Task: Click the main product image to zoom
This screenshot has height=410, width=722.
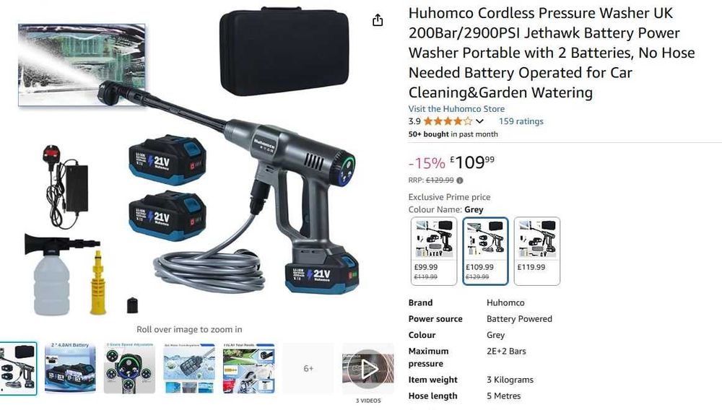Action: pyautogui.click(x=188, y=161)
